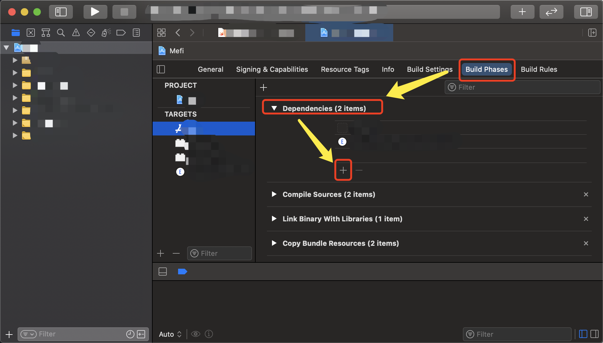Add a target with plus button

pyautogui.click(x=160, y=253)
